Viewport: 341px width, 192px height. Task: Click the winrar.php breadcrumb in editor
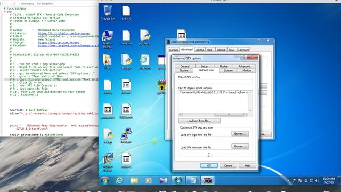click(28, 4)
